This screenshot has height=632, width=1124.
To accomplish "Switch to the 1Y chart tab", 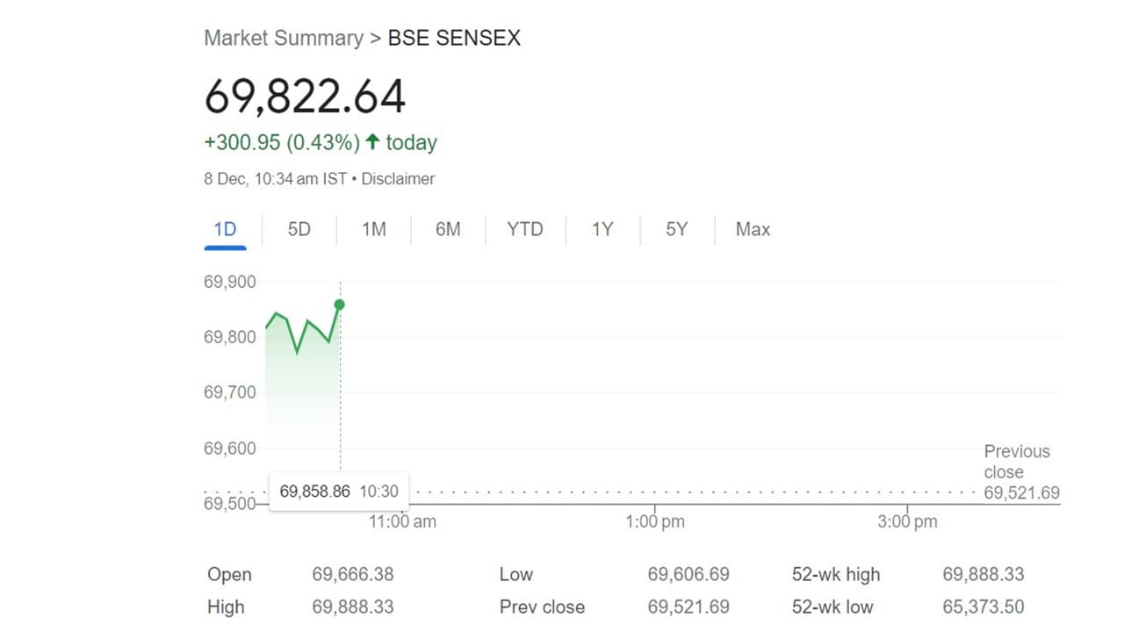I will [x=602, y=230].
